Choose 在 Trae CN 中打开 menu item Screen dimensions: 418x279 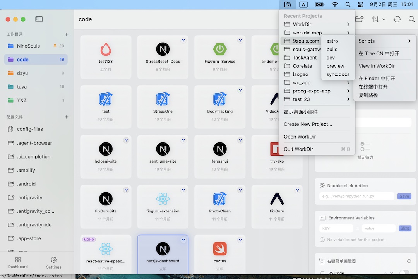tap(385, 53)
